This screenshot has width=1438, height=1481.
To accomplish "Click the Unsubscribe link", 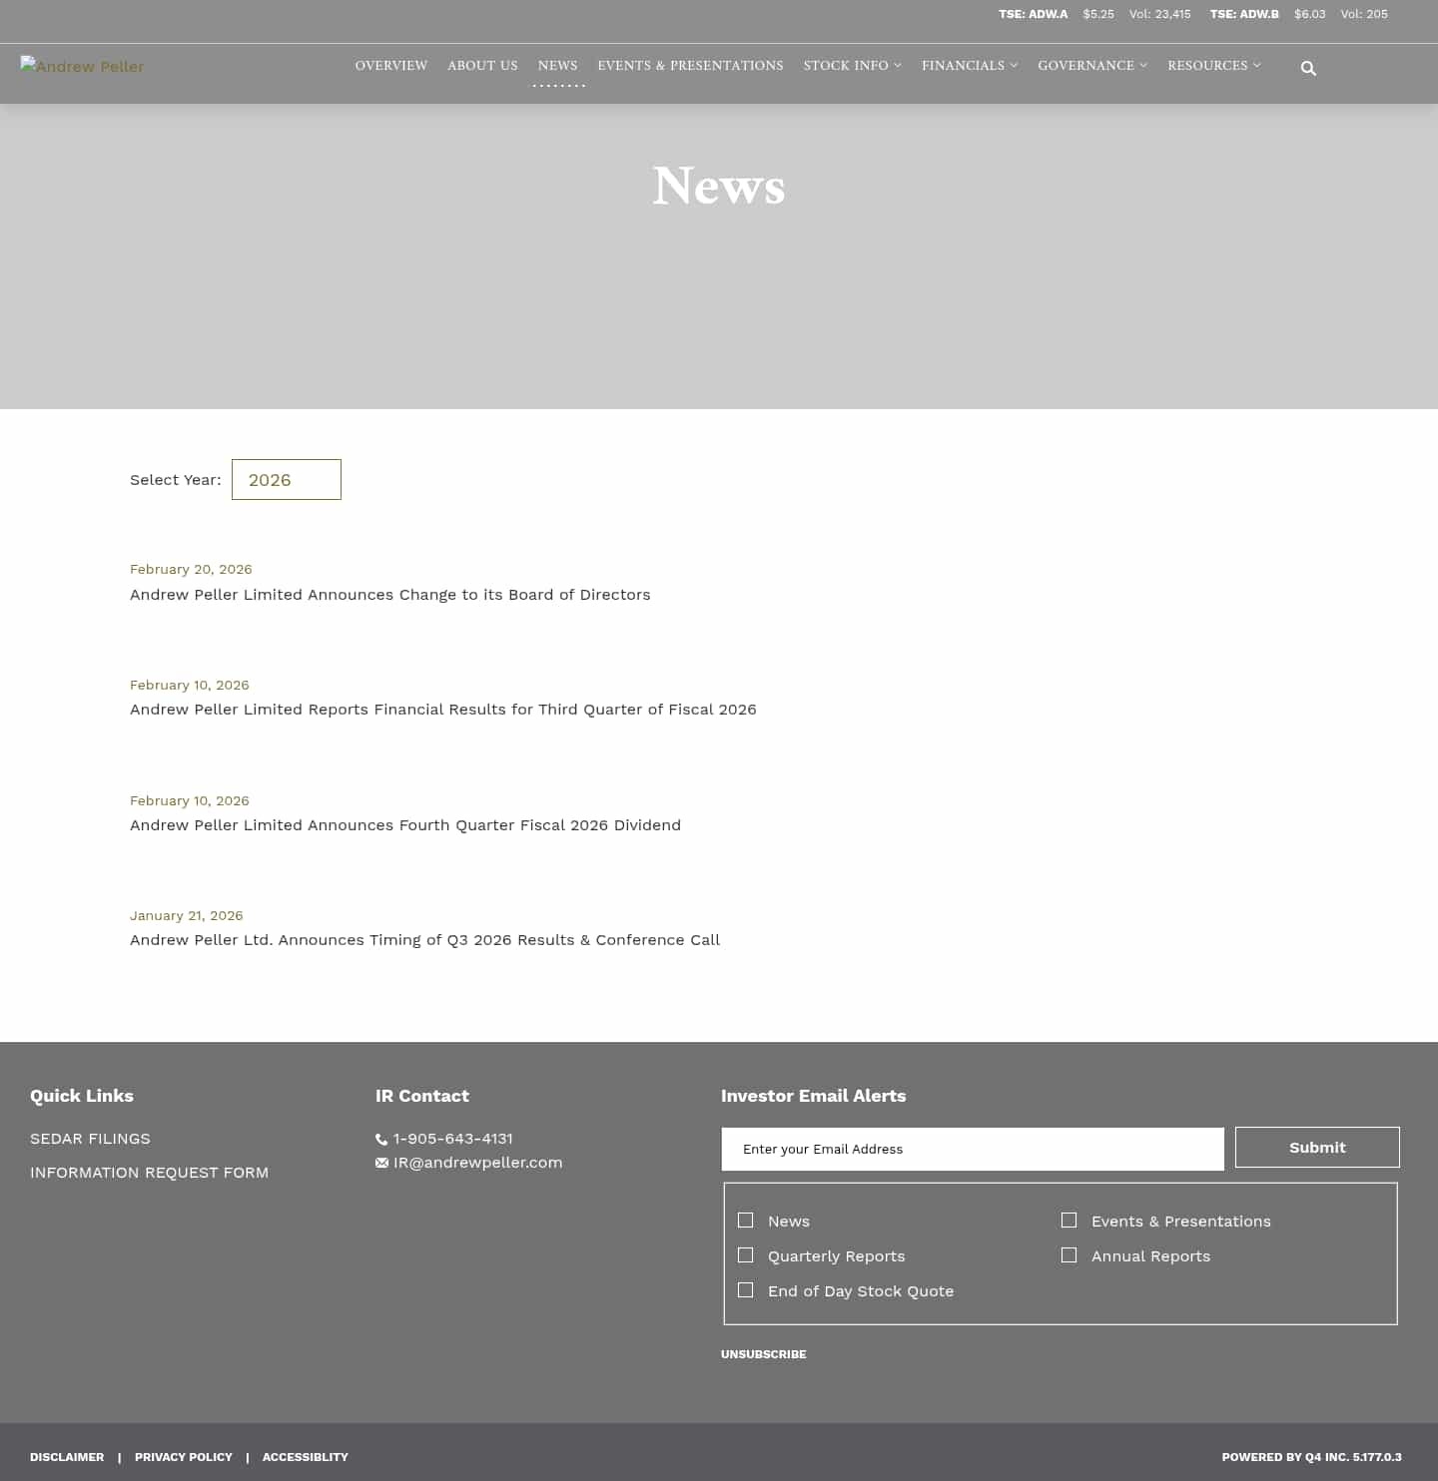I will [763, 1354].
